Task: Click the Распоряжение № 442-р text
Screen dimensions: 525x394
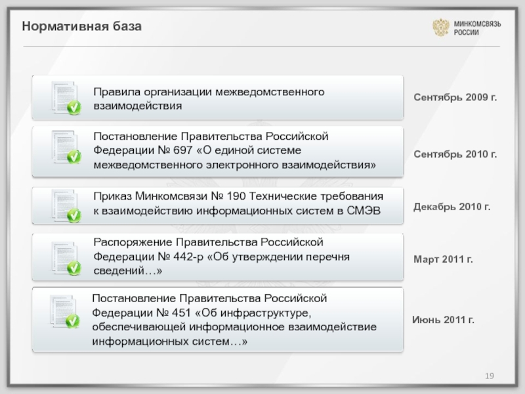Action: click(x=222, y=257)
